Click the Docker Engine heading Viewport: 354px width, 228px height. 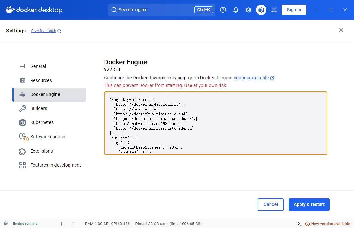[x=125, y=62]
